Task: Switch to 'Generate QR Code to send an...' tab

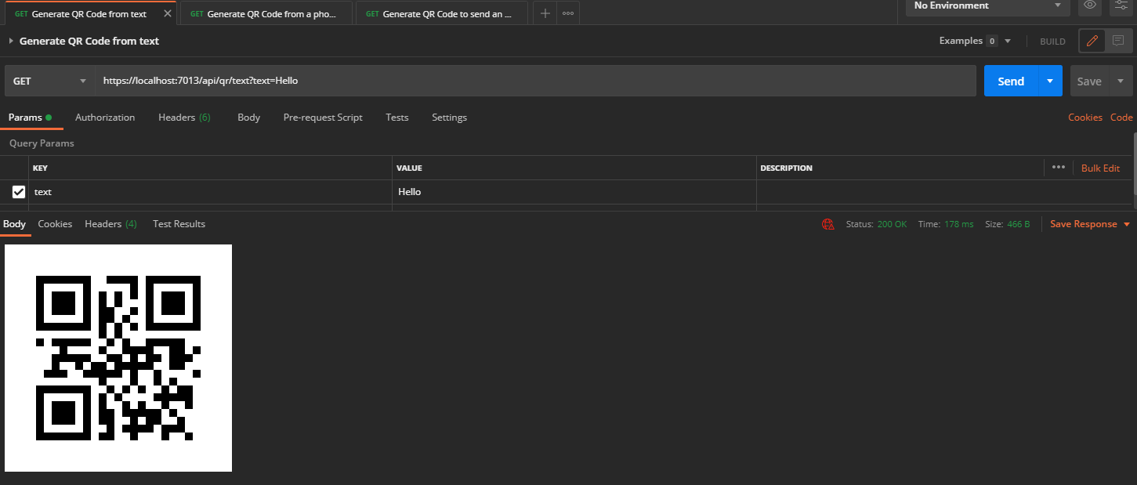Action: pos(442,13)
